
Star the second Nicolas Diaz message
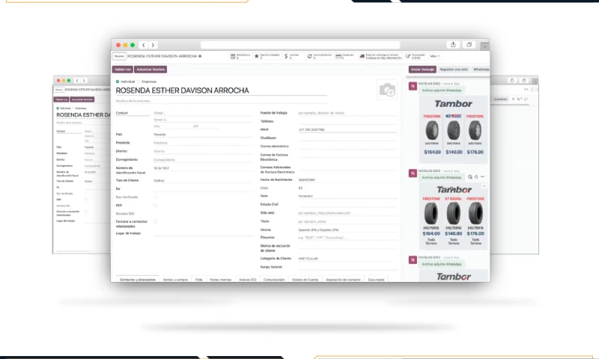pyautogui.click(x=475, y=177)
